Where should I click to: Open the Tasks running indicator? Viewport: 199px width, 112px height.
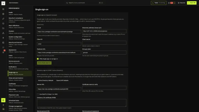[159, 3]
